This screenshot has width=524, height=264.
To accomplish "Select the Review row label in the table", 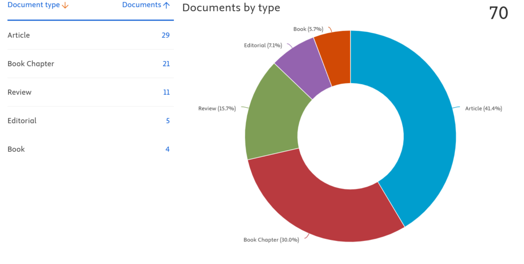I will 19,92.
